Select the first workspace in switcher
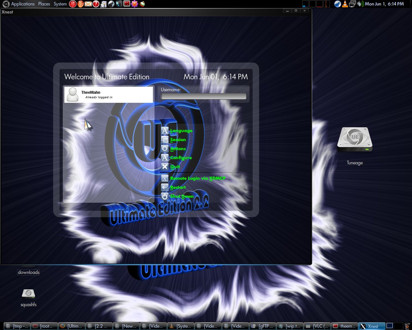This screenshot has height=330, width=412. (x=390, y=326)
